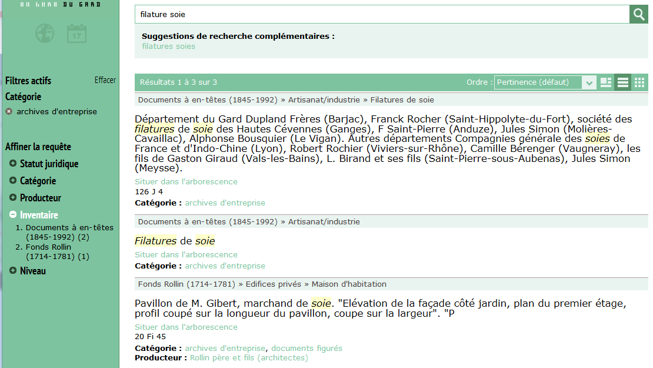Screen dimensions: 653x368
Task: Select the globe icon in the sidebar
Action: pyautogui.click(x=44, y=34)
